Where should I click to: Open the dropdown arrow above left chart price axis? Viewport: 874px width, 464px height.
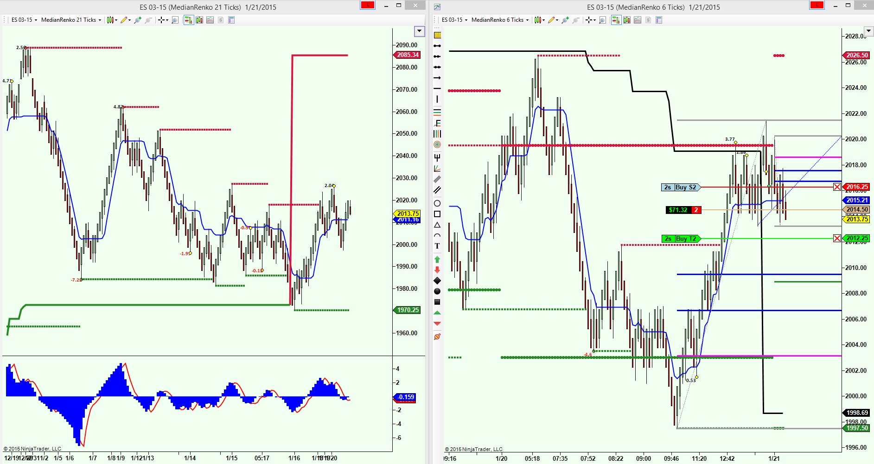coord(419,31)
